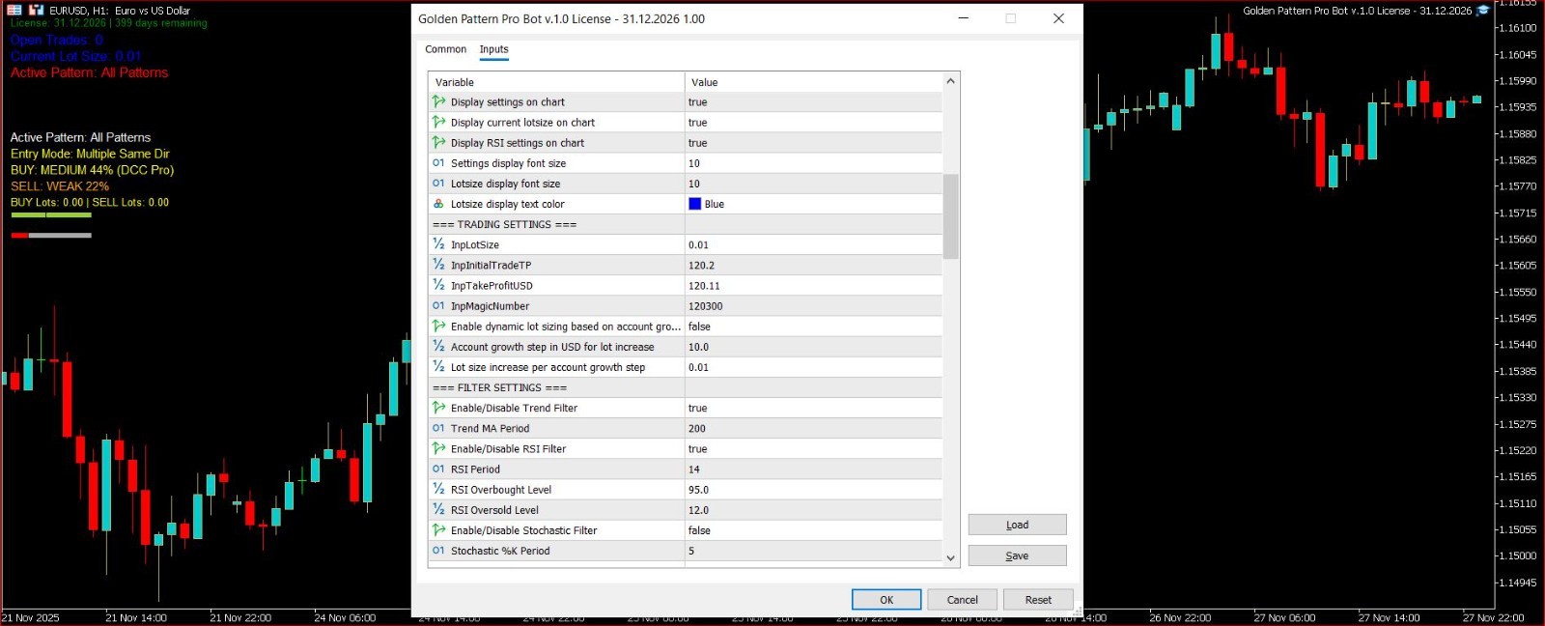The width and height of the screenshot is (1545, 626).
Task: Click the integer icon beside RSI Period
Action: point(438,469)
